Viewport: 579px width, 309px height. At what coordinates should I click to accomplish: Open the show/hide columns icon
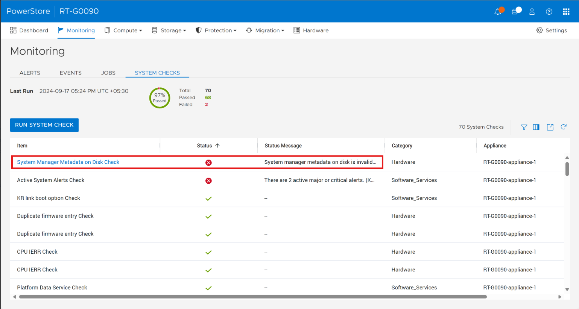pyautogui.click(x=536, y=127)
